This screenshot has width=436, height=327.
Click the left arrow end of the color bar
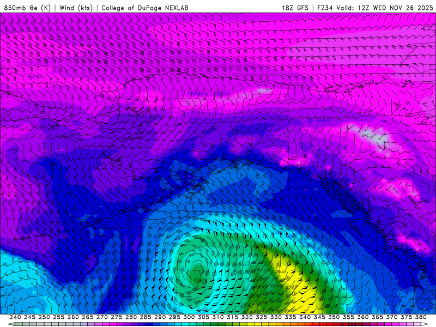(11, 324)
